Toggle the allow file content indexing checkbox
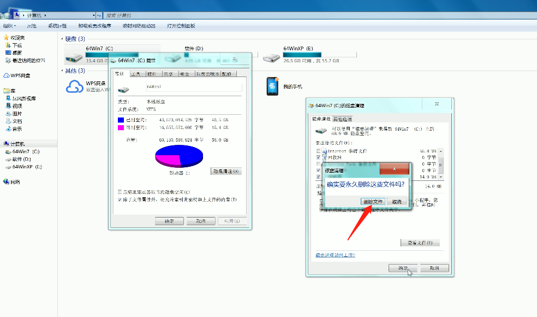The height and width of the screenshot is (317, 537). [x=120, y=199]
